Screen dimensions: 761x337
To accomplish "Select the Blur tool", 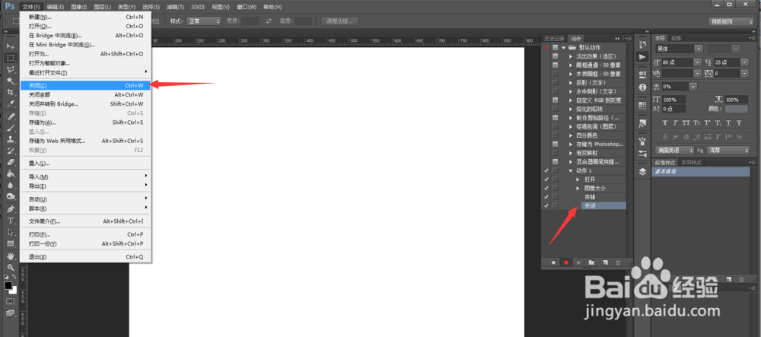I will [10, 185].
